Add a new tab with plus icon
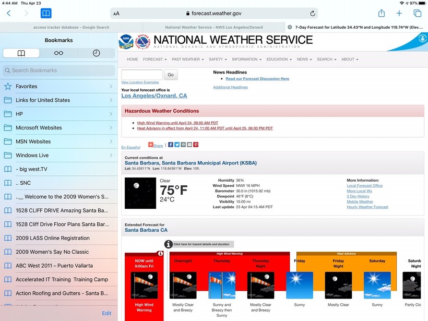Screen dimensions: 428x321 pyautogui.click(x=399, y=13)
